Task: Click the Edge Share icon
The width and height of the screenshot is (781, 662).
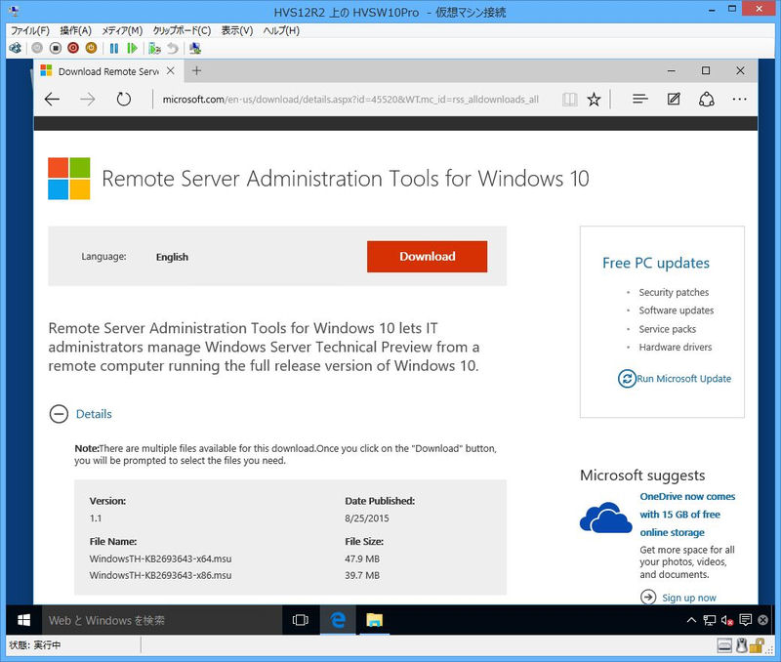Action: click(x=706, y=100)
